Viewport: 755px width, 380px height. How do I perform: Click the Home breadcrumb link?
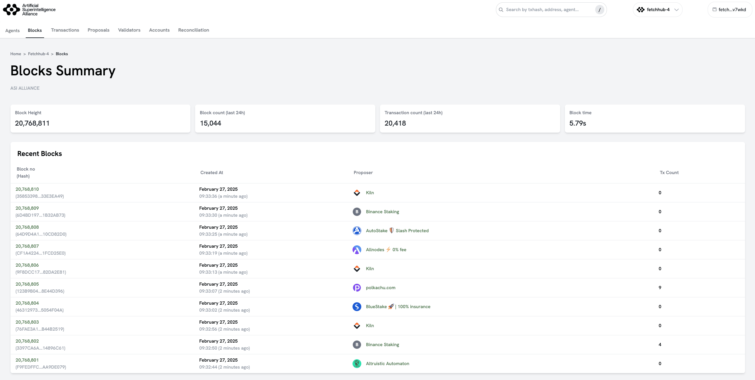pos(15,54)
